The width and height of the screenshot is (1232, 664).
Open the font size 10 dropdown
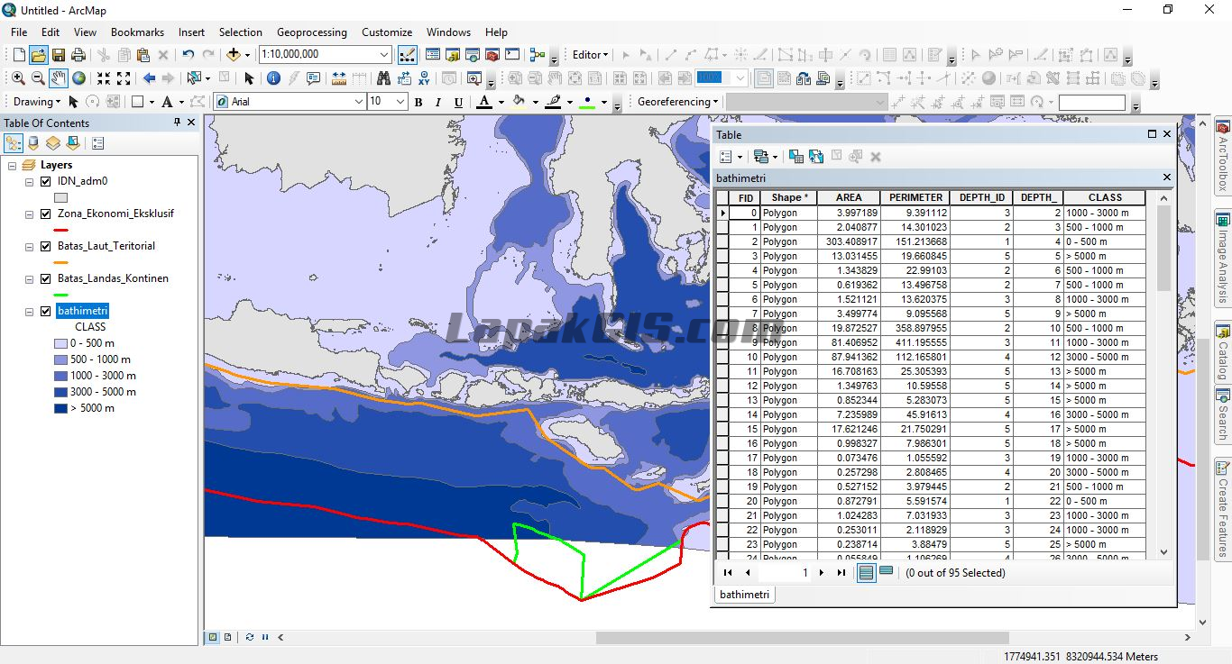click(x=400, y=102)
